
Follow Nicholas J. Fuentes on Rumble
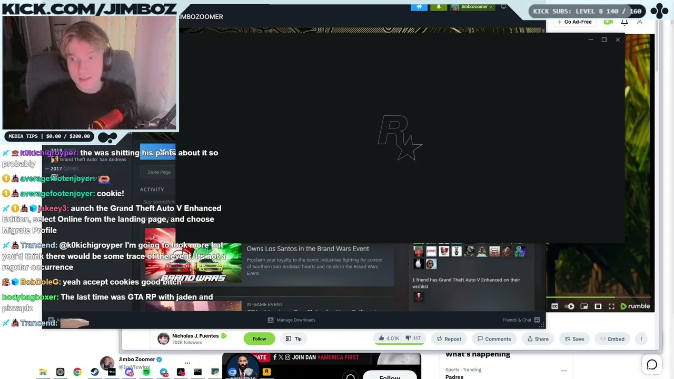pos(259,339)
